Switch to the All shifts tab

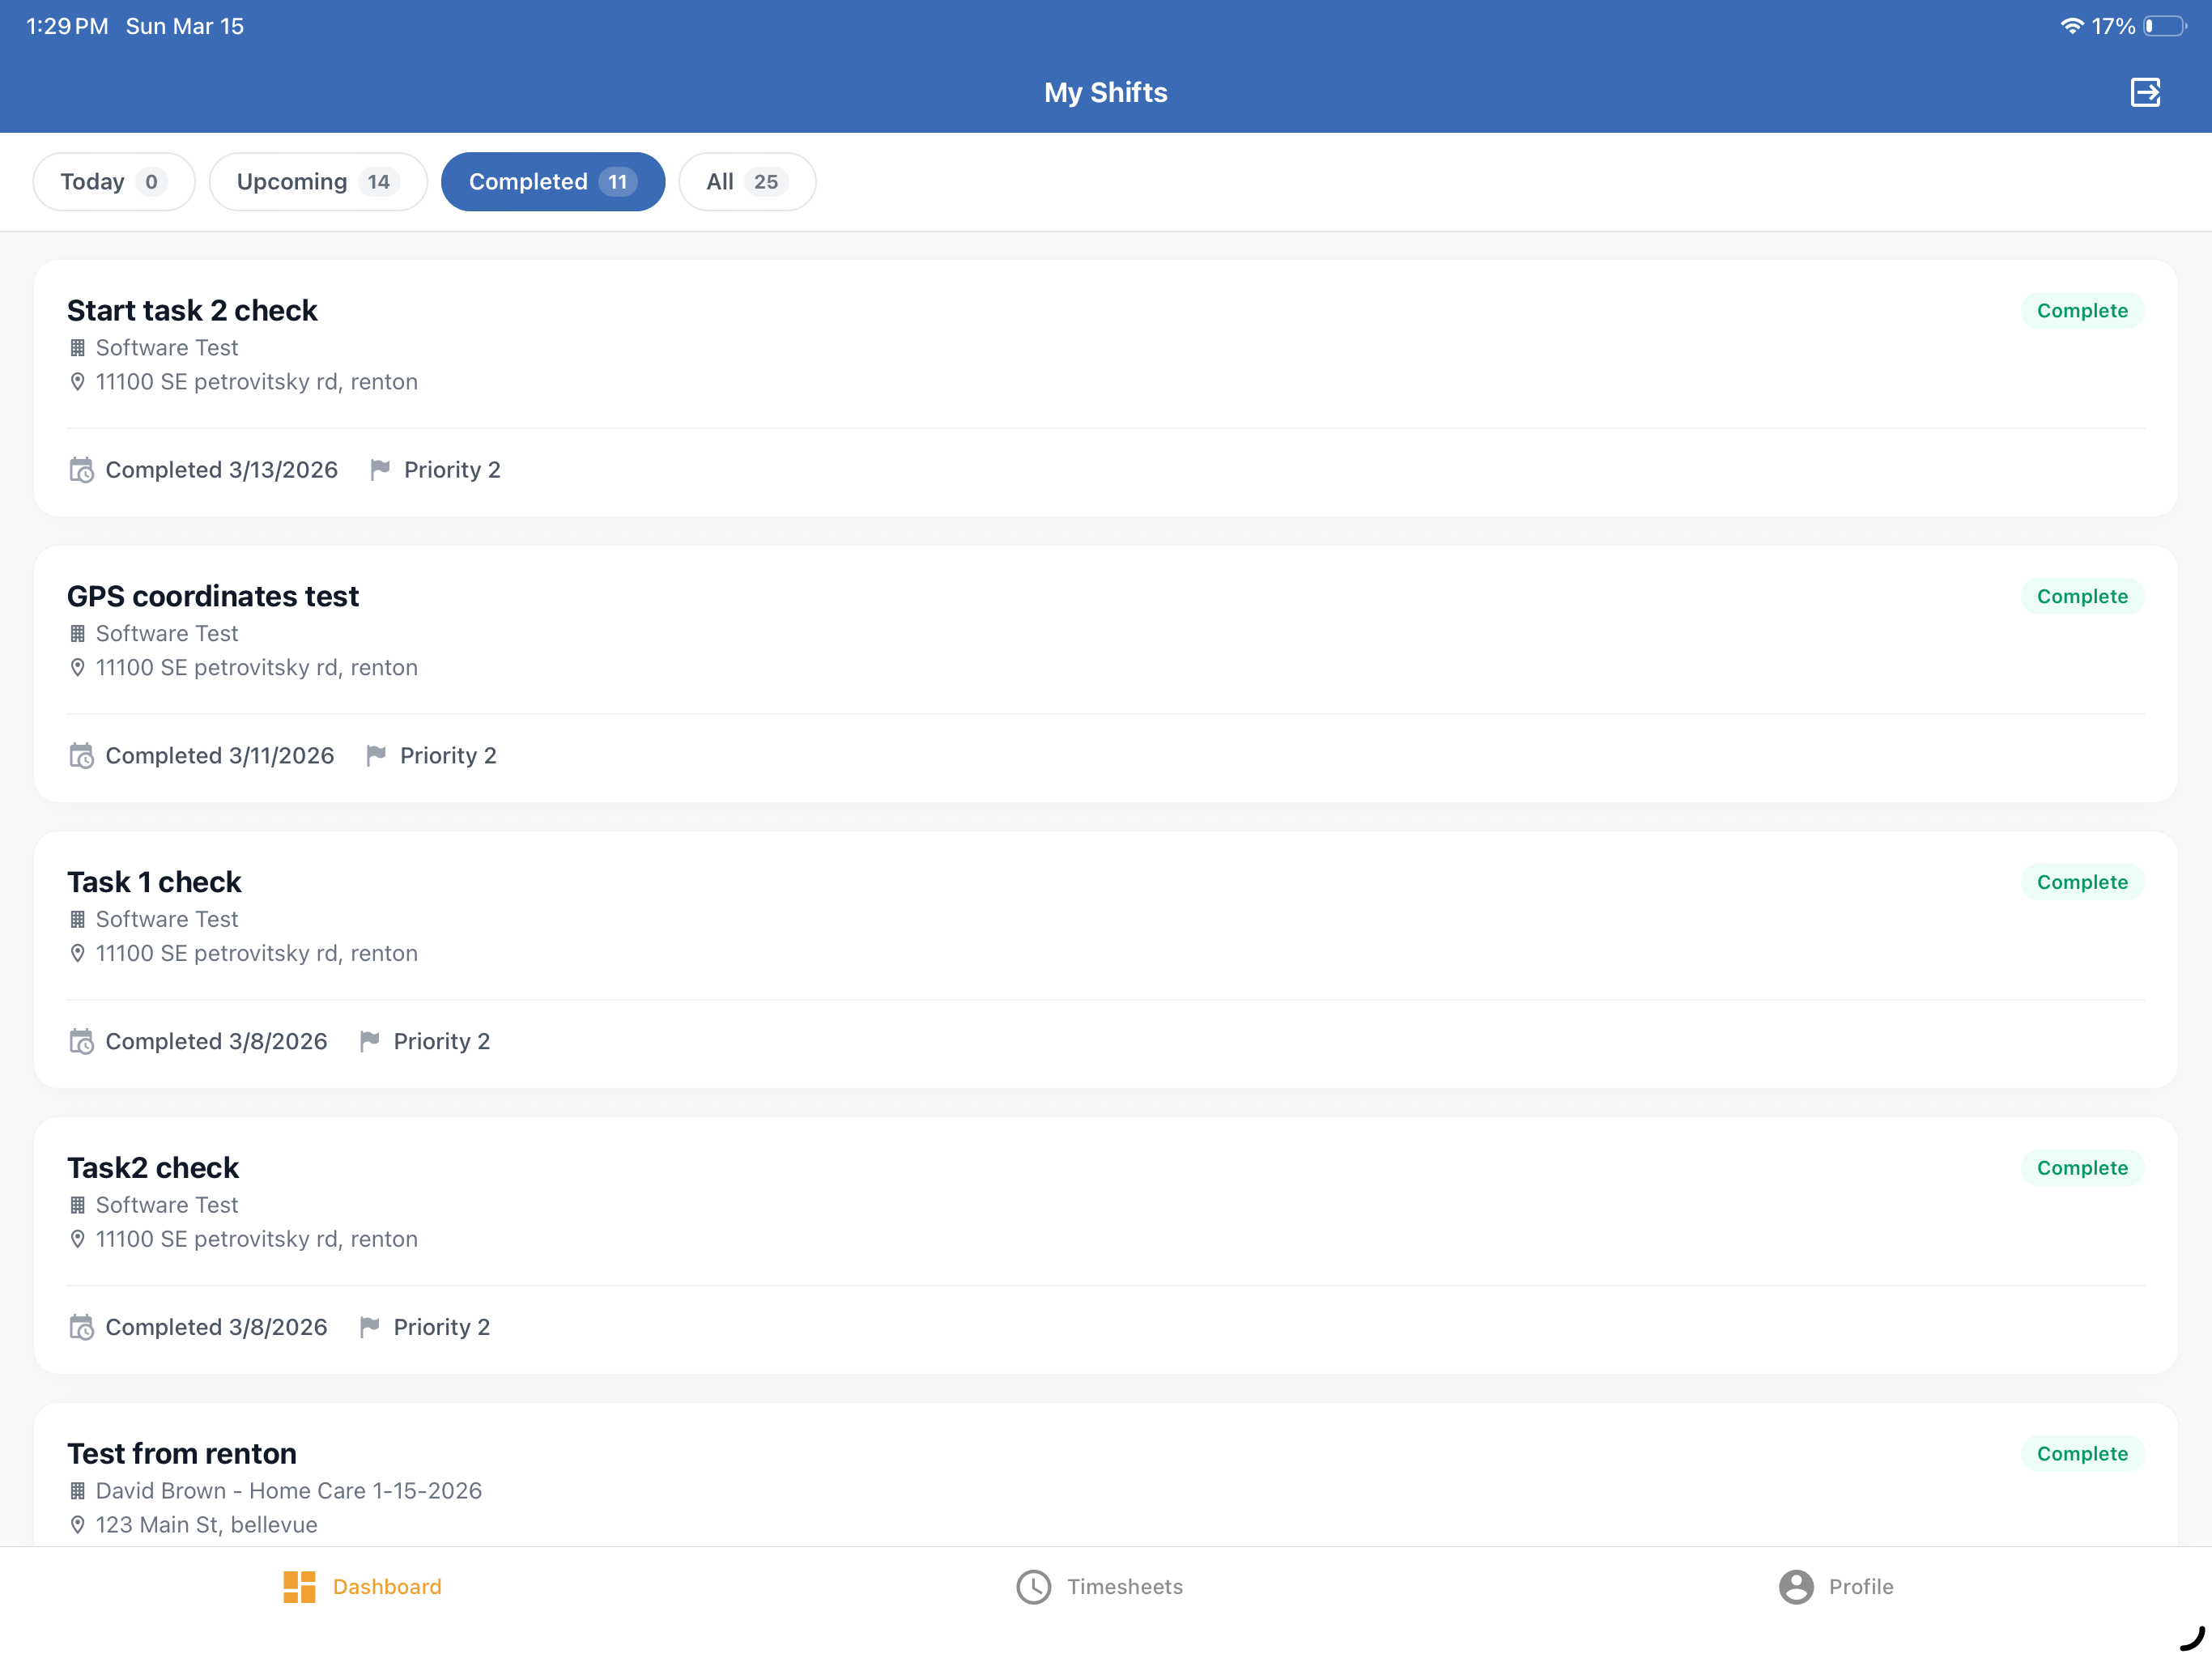coord(747,182)
